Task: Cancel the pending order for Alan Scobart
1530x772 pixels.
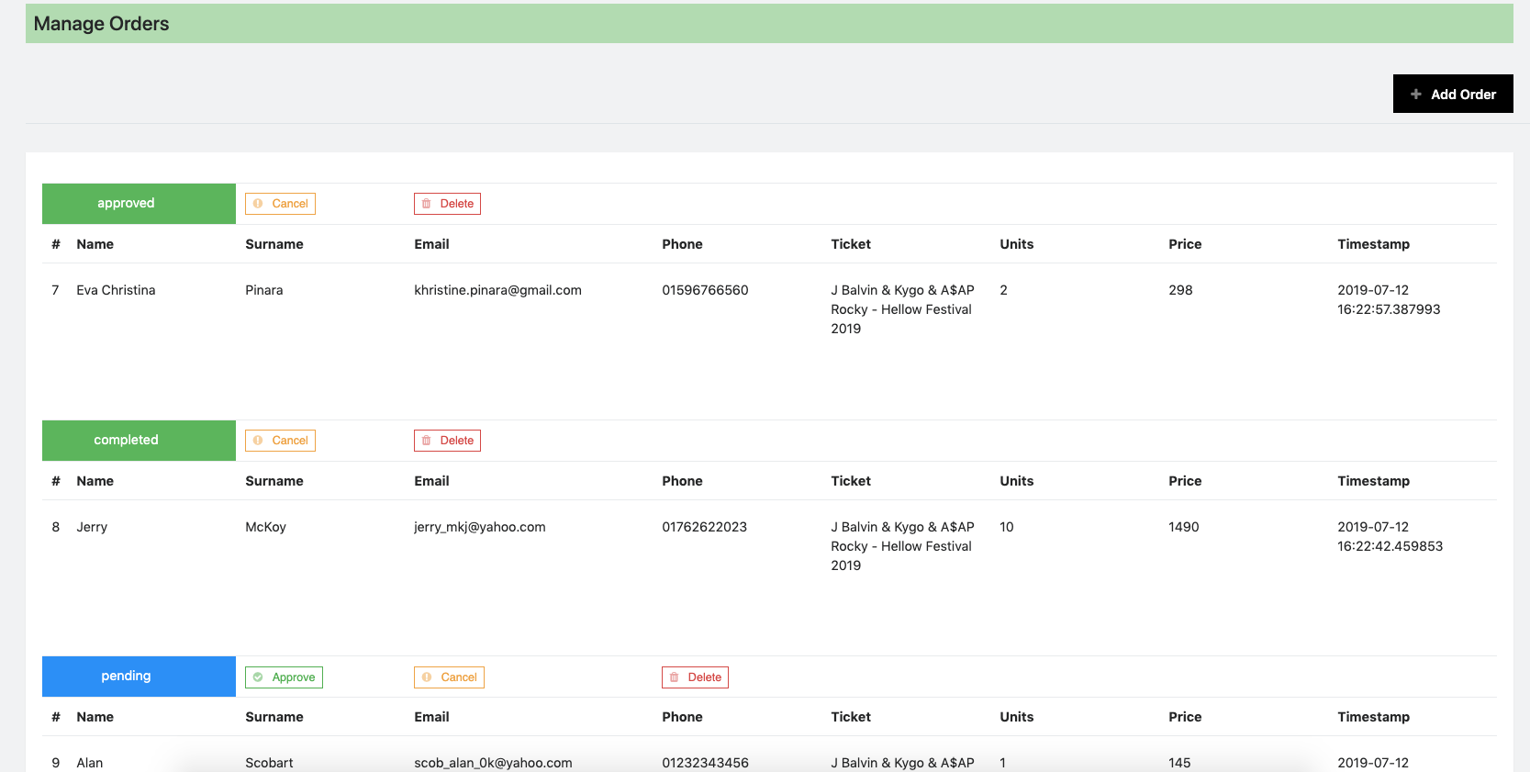Action: (449, 677)
